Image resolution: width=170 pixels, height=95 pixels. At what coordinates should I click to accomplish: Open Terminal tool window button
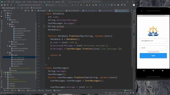click(22, 91)
